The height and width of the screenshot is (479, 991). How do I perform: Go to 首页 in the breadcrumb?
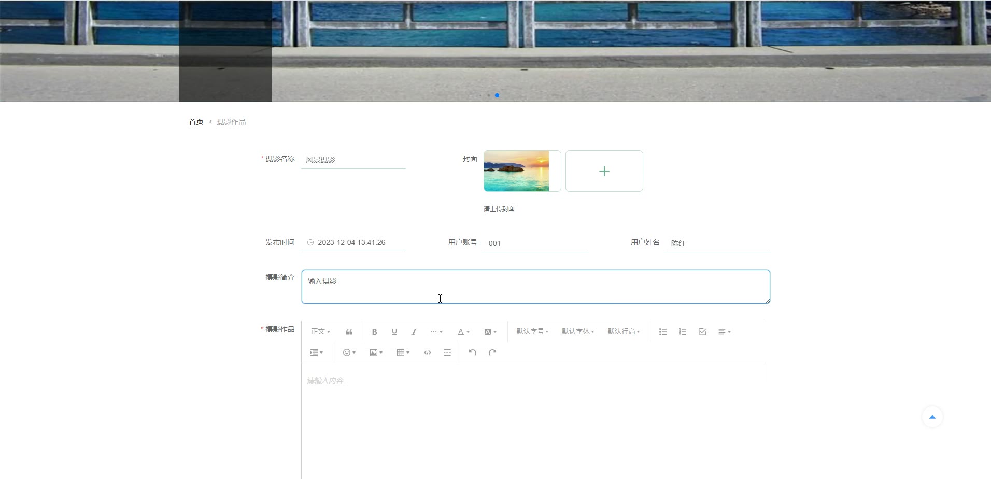click(x=196, y=122)
